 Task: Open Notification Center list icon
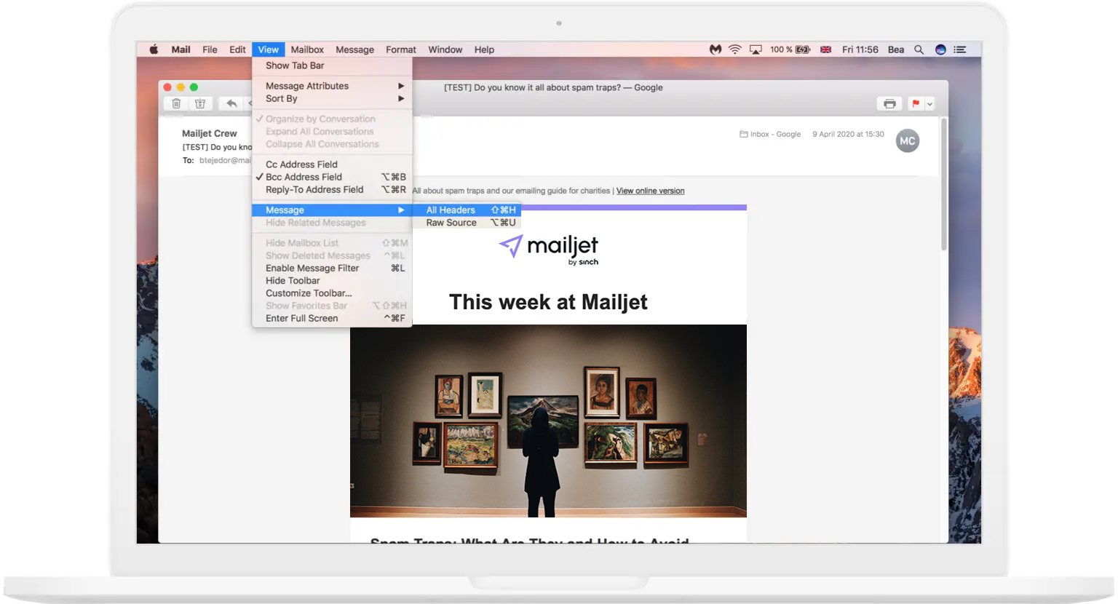tap(960, 49)
